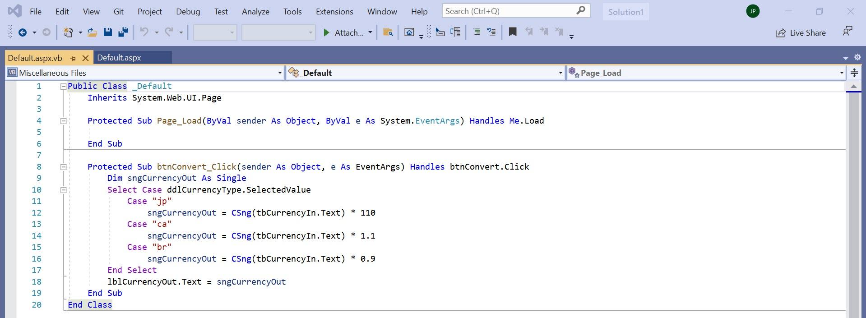Click the New Project icon
This screenshot has height=318, width=866.
[x=68, y=32]
